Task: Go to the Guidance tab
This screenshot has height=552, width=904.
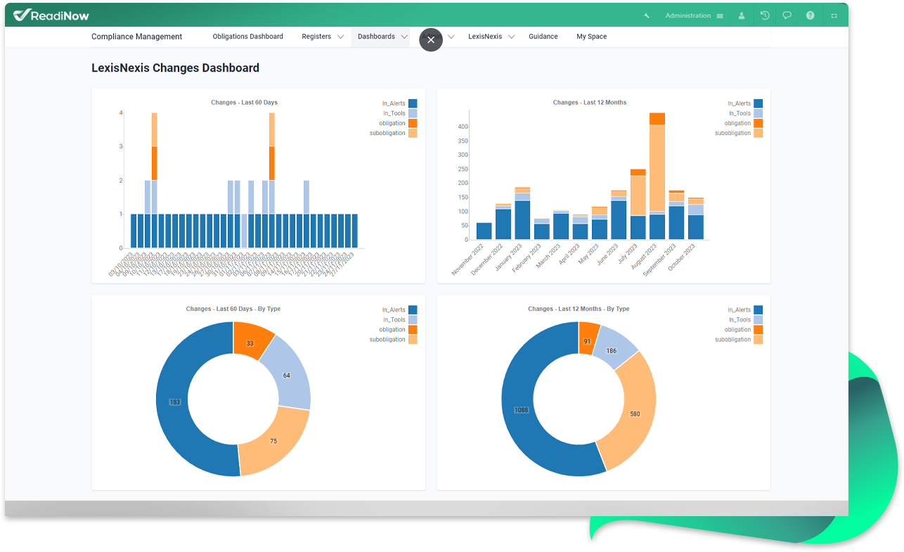Action: click(543, 37)
